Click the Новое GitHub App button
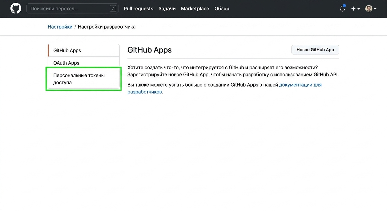Screen dimensions: 387x211 pos(315,50)
